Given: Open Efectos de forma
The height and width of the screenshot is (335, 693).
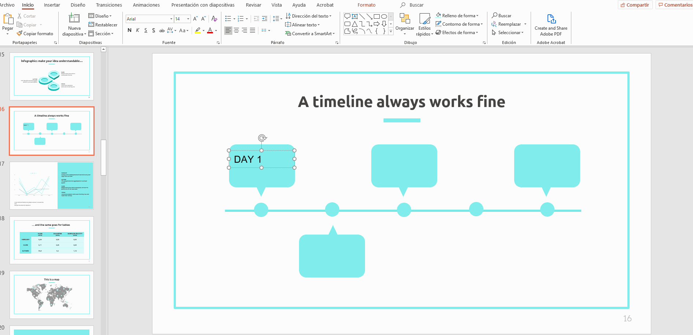Looking at the screenshot, I should [x=457, y=33].
